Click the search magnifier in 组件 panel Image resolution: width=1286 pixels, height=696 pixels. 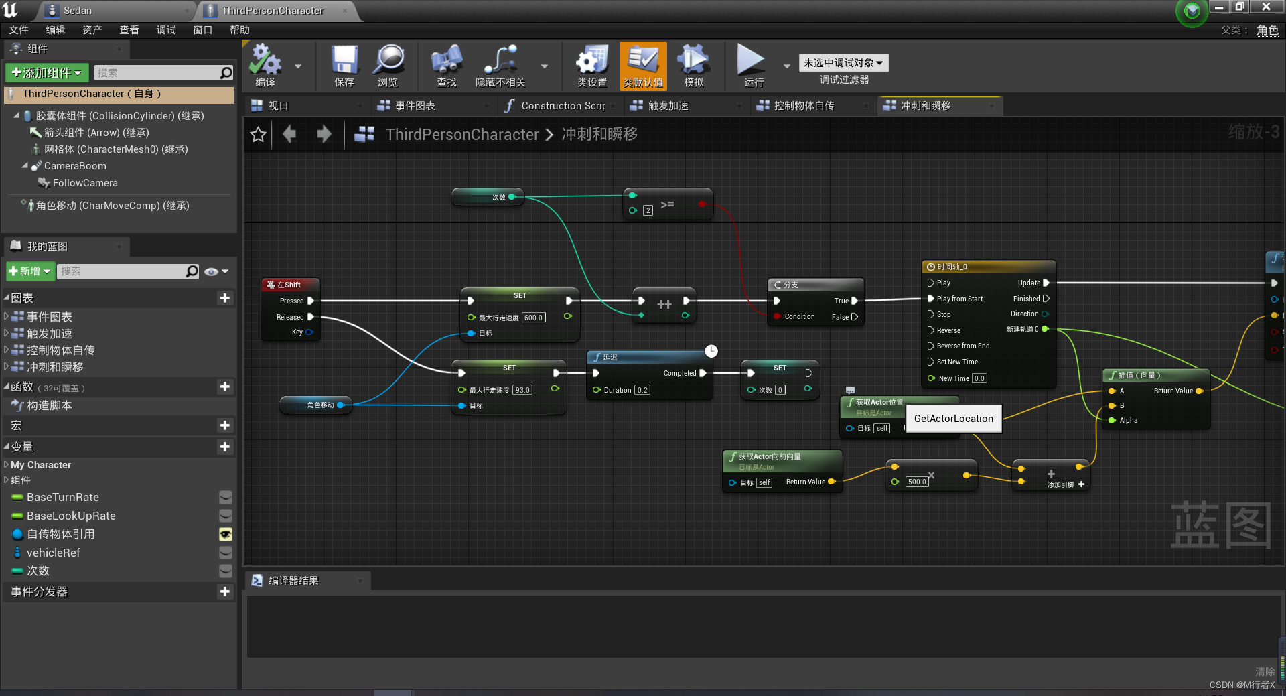pos(226,72)
